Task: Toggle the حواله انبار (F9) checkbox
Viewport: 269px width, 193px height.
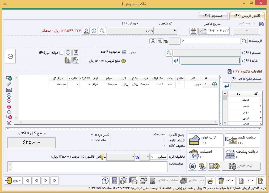Action: tap(61, 53)
